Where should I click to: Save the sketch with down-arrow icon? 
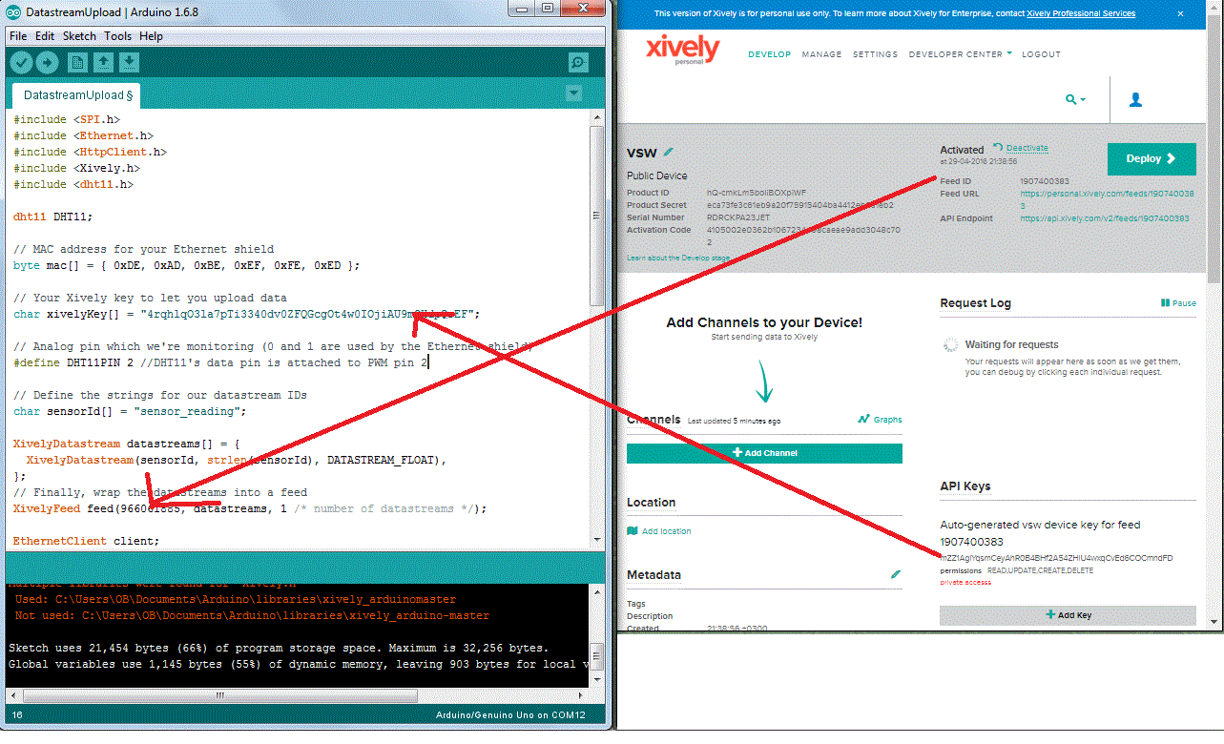129,63
